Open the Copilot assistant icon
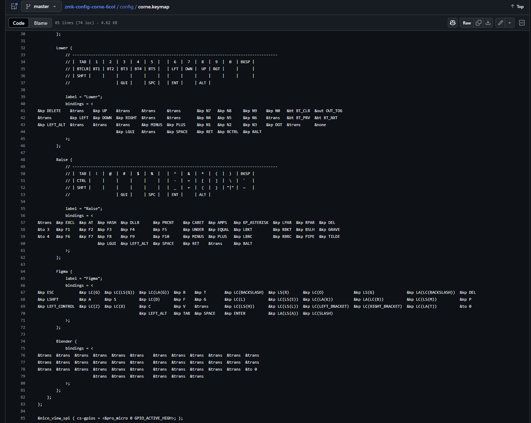531x423 pixels. coord(453,23)
